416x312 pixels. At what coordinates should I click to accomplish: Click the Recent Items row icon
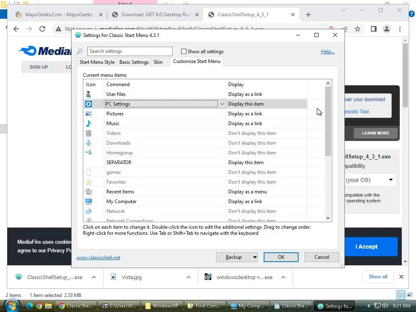point(88,192)
